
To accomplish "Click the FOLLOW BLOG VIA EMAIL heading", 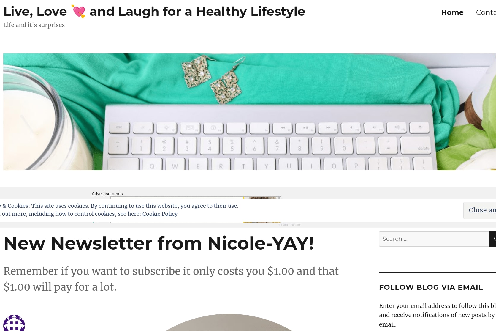I will pyautogui.click(x=431, y=287).
